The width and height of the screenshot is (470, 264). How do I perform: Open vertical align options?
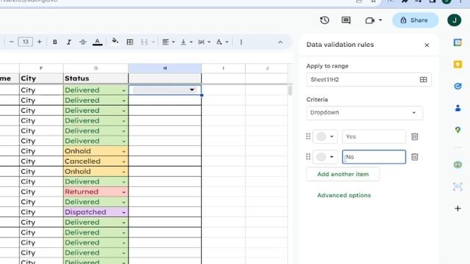point(186,42)
